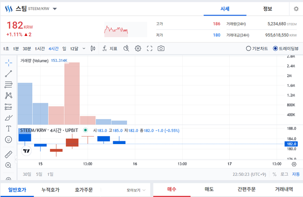The width and height of the screenshot is (303, 197).
Task: Click the green market status dot
Action: tap(85, 130)
